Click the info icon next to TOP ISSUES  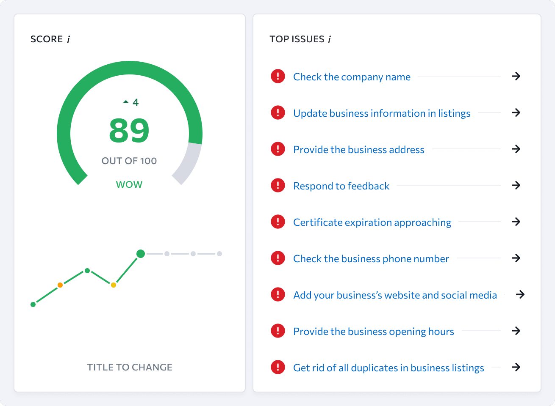tap(330, 39)
